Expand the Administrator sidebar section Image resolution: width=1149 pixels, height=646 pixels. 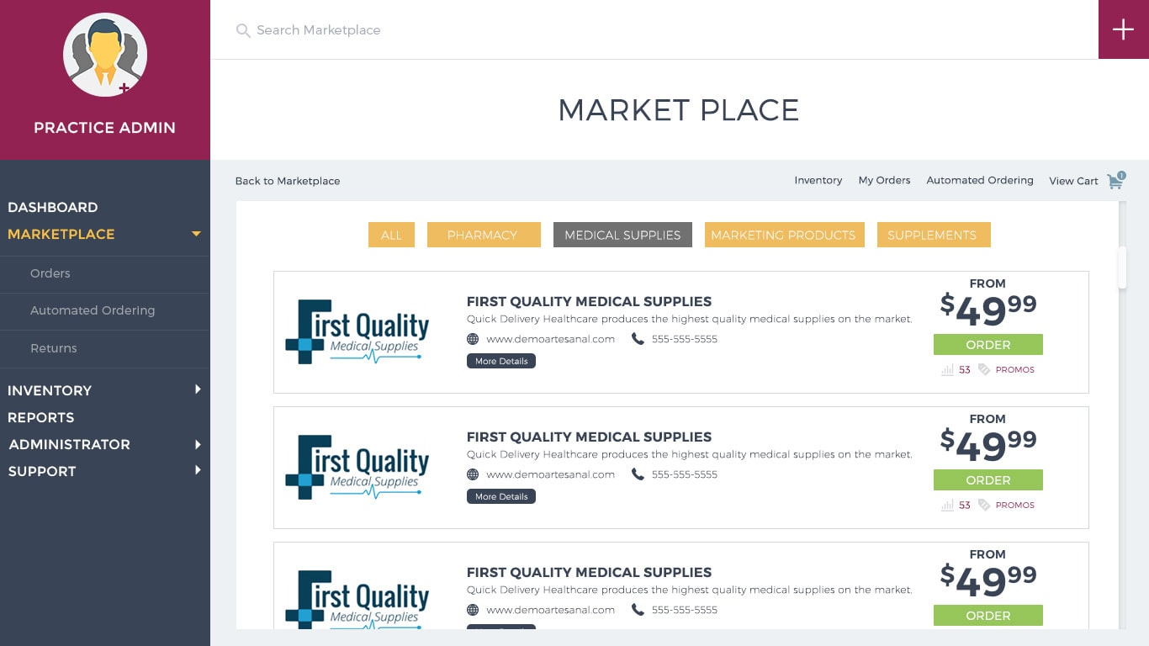tap(198, 444)
